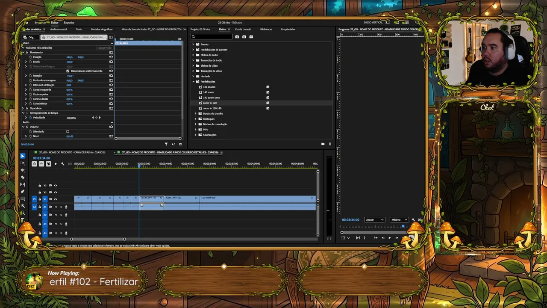Expand the Opacidade effect section
This screenshot has width=547, height=308.
click(x=23, y=108)
